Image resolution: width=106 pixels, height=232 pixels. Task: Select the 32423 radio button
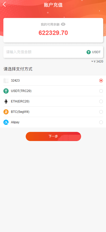(101, 81)
